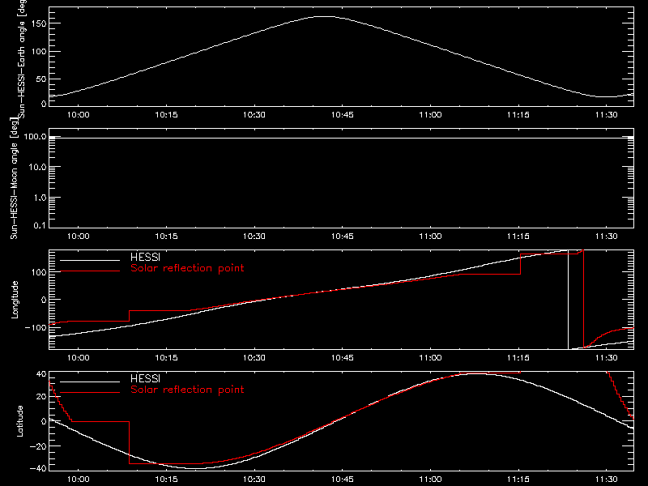Screen dimensions: 648x486
Task: Select the 150 tick on Earth angle plot
Action: pos(38,23)
